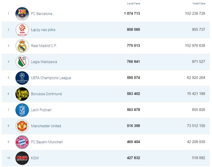
Task: Click Lech Poznań local fans value 563 878
Action: click(133, 110)
